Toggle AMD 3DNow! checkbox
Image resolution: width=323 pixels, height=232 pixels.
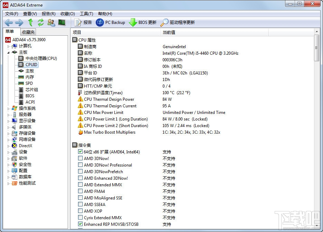coord(80,158)
